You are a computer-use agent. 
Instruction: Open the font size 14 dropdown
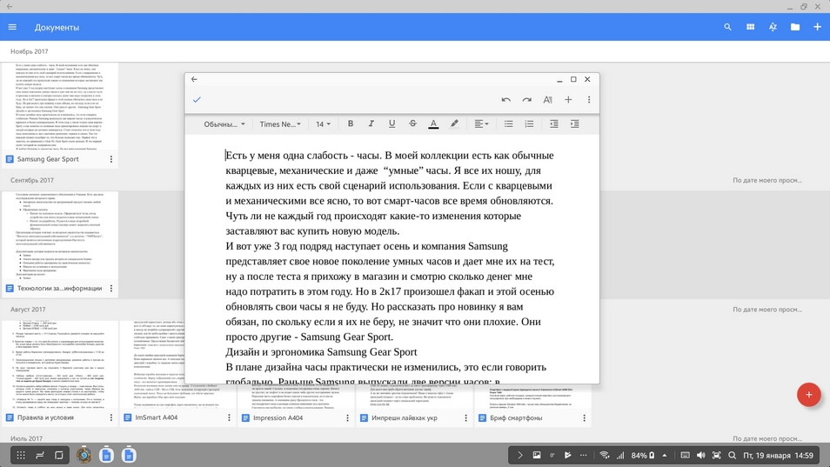[323, 124]
